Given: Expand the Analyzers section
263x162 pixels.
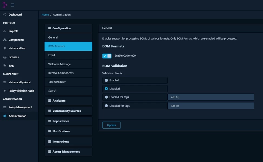Looking at the screenshot, I should pos(68,101).
